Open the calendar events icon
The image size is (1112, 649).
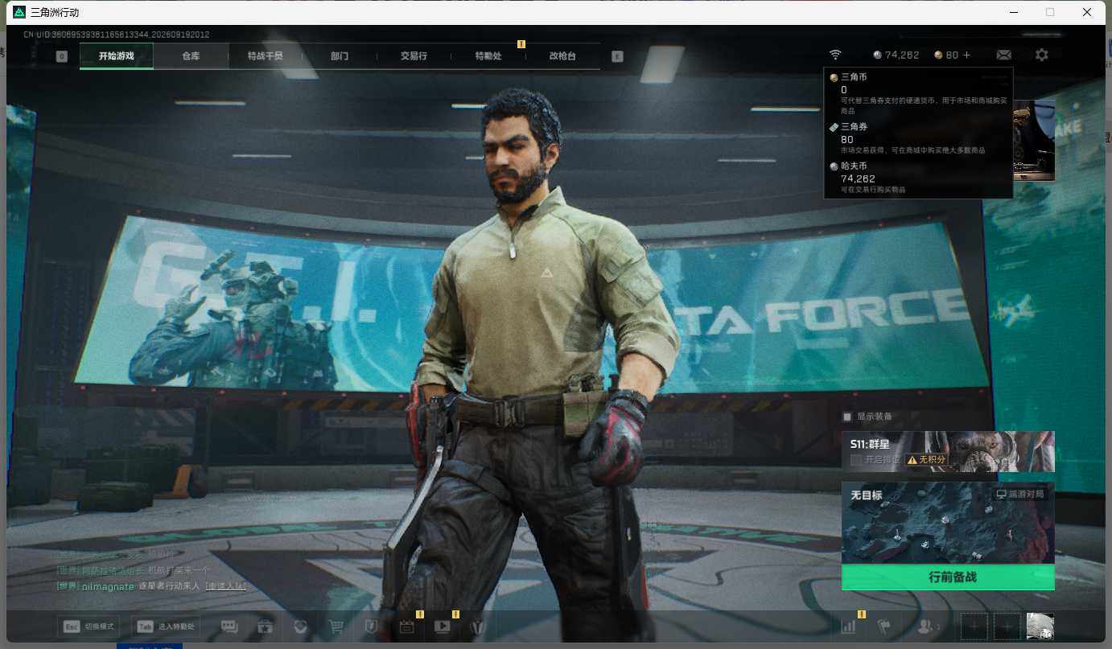[x=406, y=626]
